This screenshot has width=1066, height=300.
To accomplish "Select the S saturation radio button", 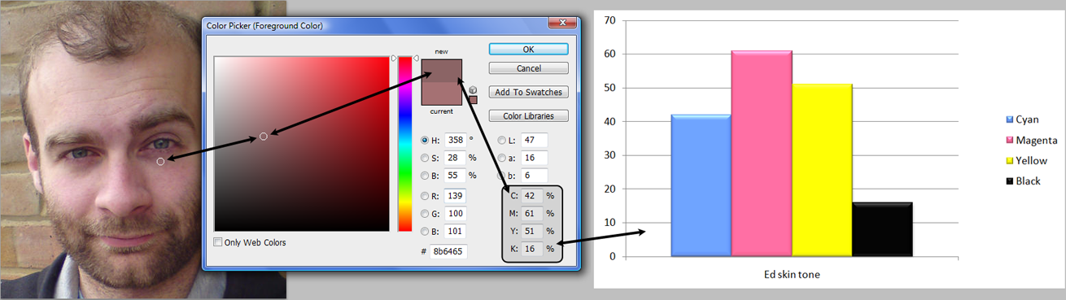I will pyautogui.click(x=425, y=158).
